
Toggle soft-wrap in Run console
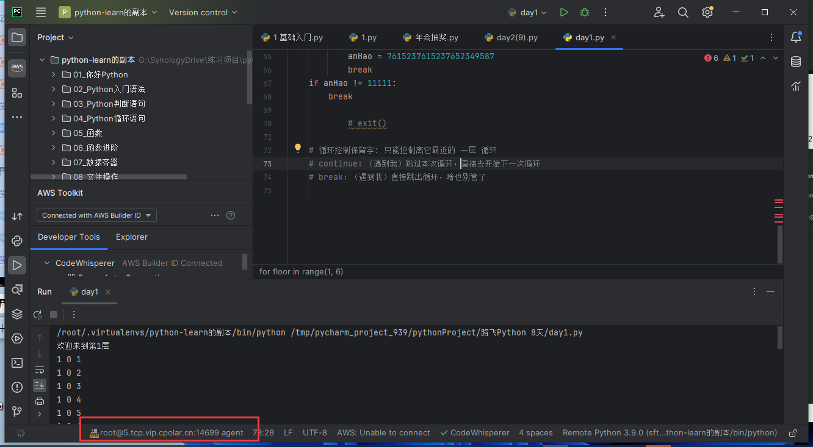(40, 370)
